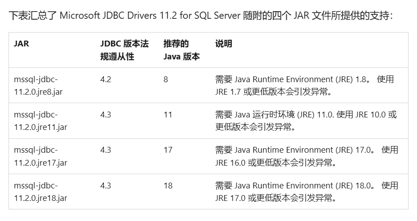Select the description requiring JRE 1.8
This screenshot has height=221, width=417.
point(304,85)
